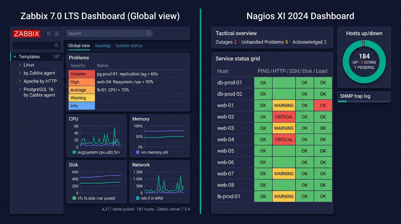Click web-07 HTTP WARNING cell

[284, 174]
